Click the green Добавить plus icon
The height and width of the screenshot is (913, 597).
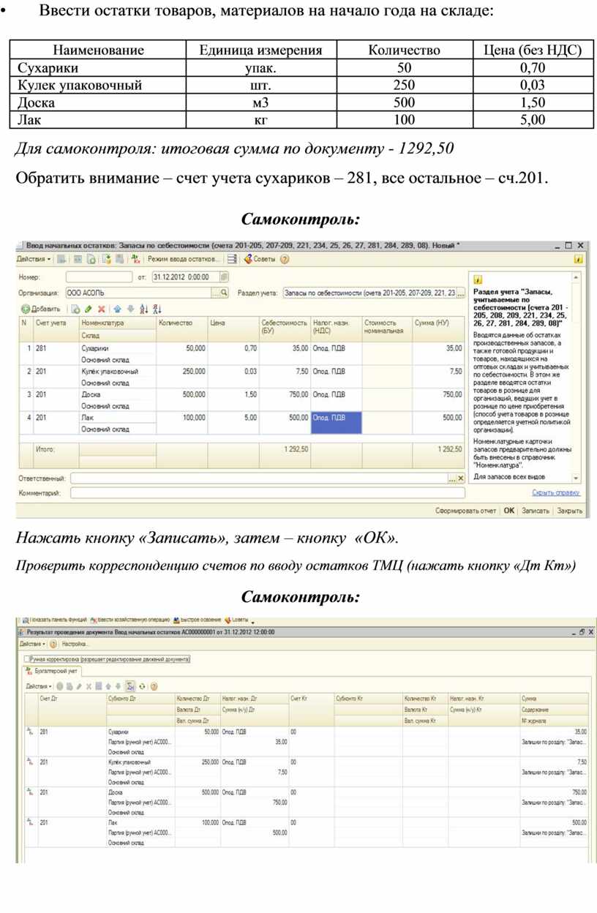pos(26,309)
